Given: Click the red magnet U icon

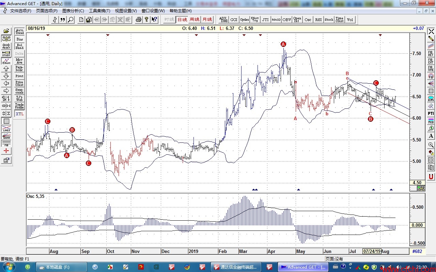Looking at the screenshot, I should (431, 176).
